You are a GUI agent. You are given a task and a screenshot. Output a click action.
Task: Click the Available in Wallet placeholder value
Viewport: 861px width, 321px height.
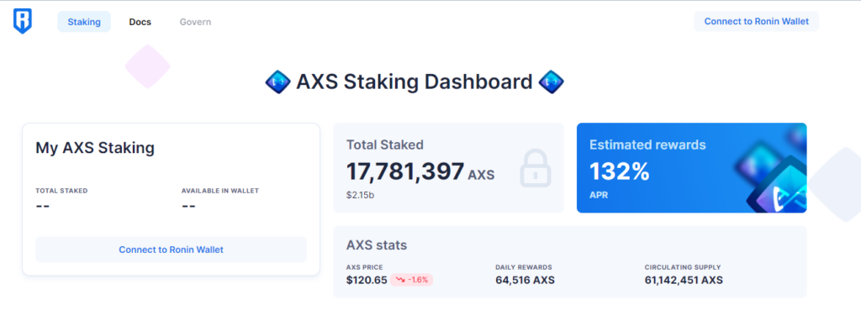click(189, 207)
